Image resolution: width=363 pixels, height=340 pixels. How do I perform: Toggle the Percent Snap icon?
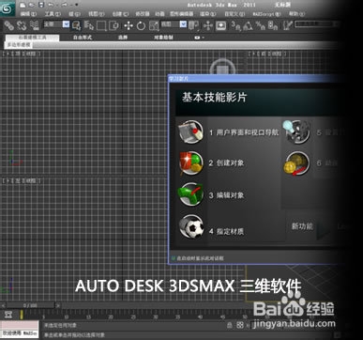pyautogui.click(x=260, y=25)
